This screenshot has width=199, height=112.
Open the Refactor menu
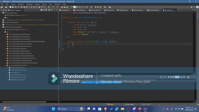21,4
